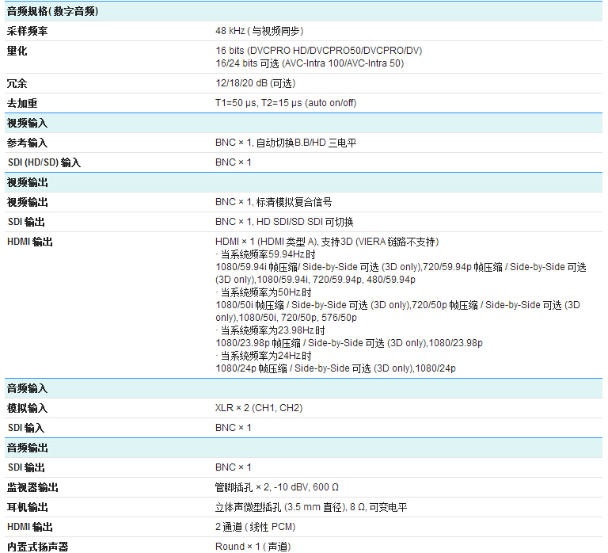
Task: Click the 去加重 row label
Action: [x=22, y=103]
